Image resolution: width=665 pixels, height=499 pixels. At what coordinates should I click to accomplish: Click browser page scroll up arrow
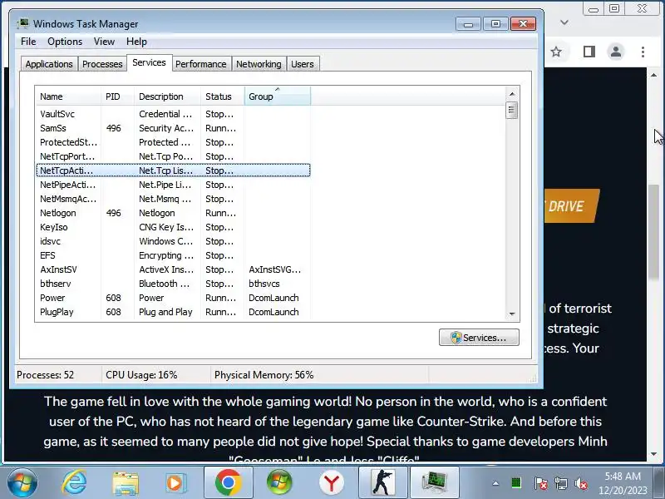pyautogui.click(x=653, y=75)
